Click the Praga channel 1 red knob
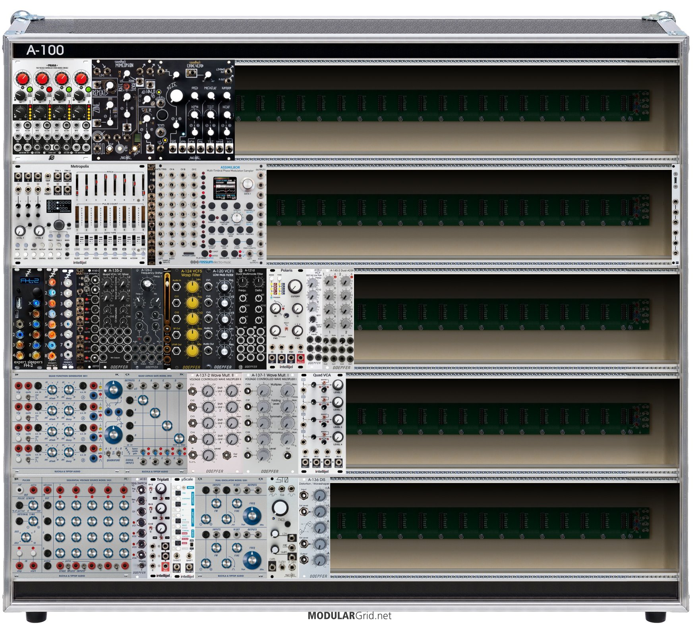This screenshot has width=700, height=624. click(x=23, y=78)
